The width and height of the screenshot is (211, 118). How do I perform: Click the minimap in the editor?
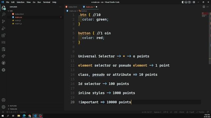point(205,15)
